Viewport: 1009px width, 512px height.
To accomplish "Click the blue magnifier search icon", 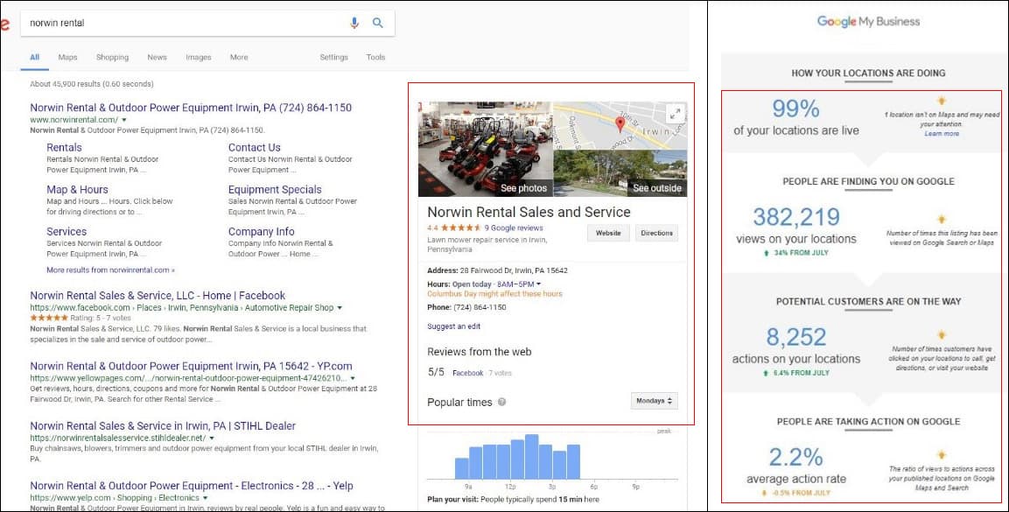I will point(378,23).
